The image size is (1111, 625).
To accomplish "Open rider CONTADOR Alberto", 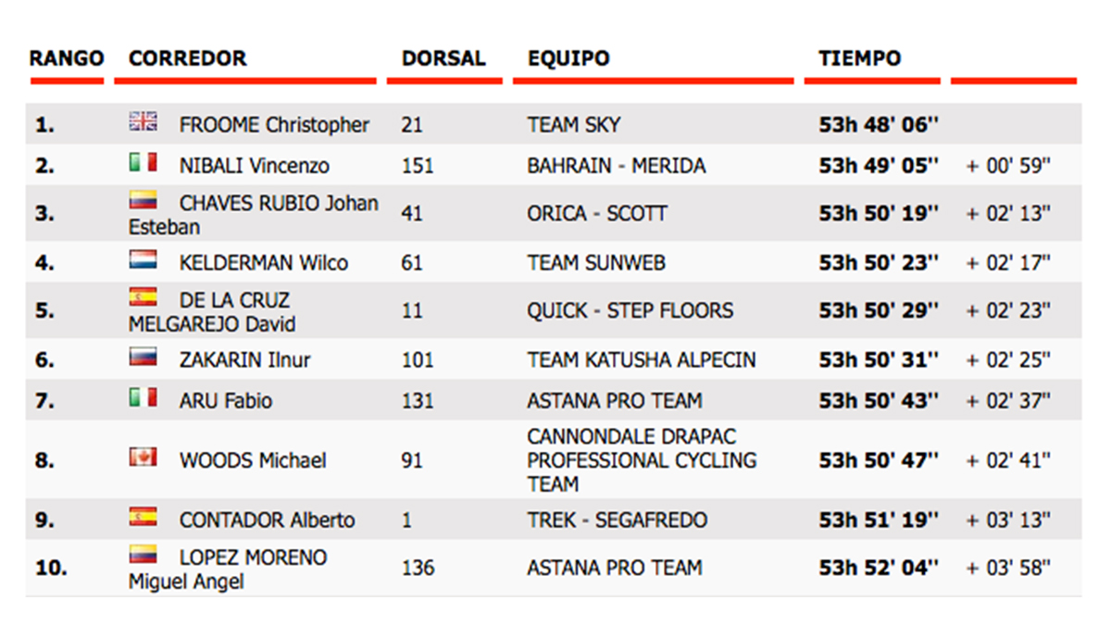I will 267,520.
